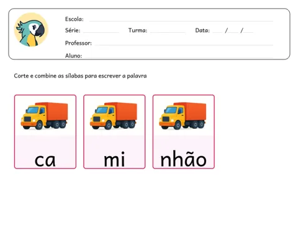Click the day blank after Data
Screen dimensions: 298x238
217,32
